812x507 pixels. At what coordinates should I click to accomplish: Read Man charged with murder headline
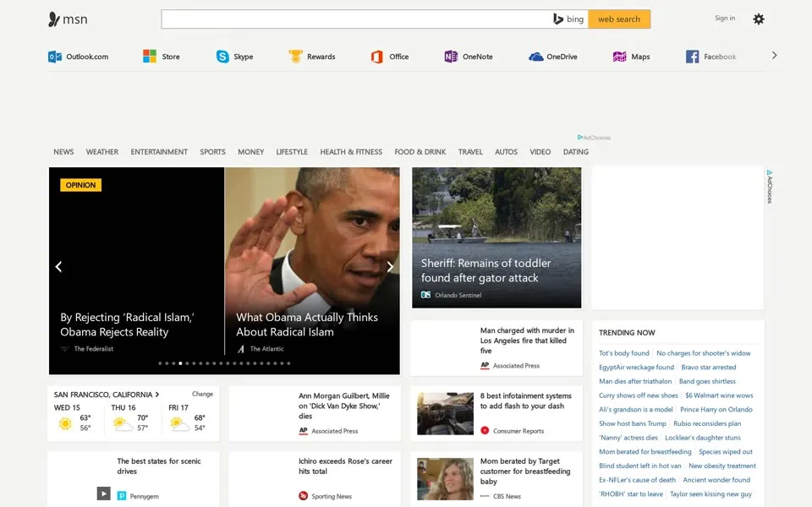click(527, 341)
